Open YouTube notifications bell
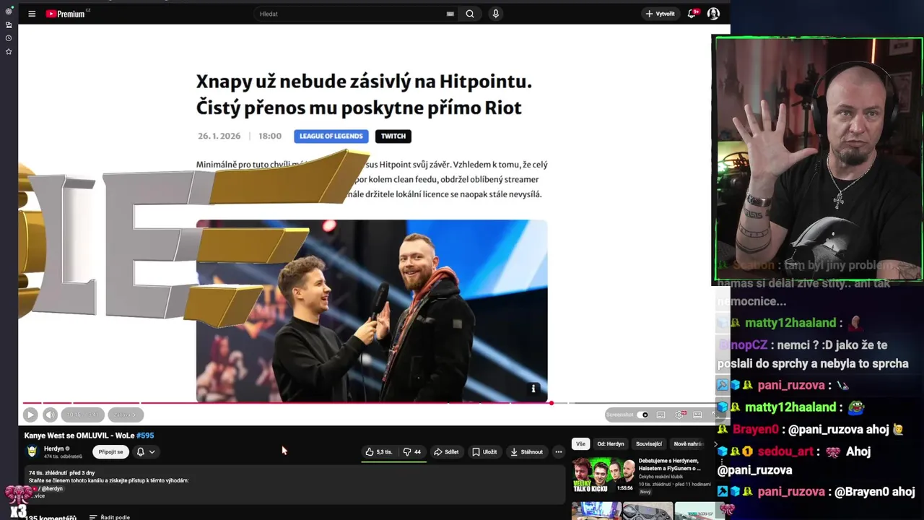 click(692, 14)
